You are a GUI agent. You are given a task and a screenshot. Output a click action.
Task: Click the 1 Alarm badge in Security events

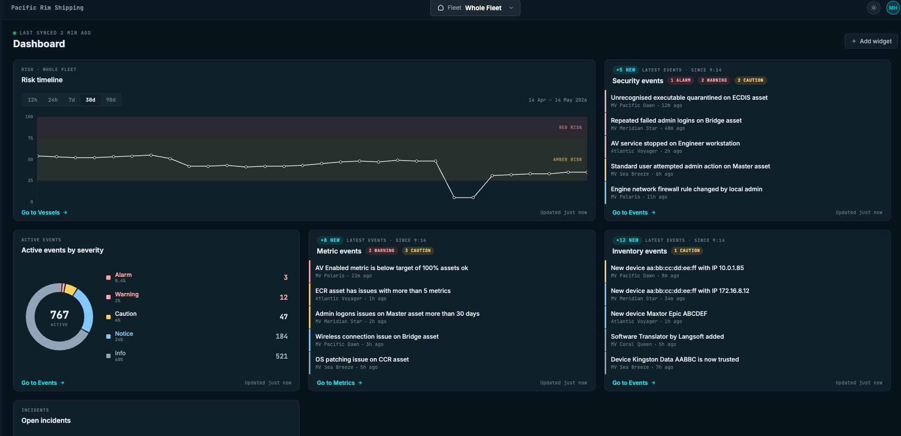pyautogui.click(x=681, y=80)
